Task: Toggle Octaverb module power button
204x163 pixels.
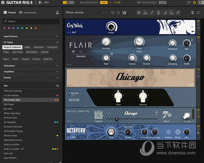Action: point(198,126)
